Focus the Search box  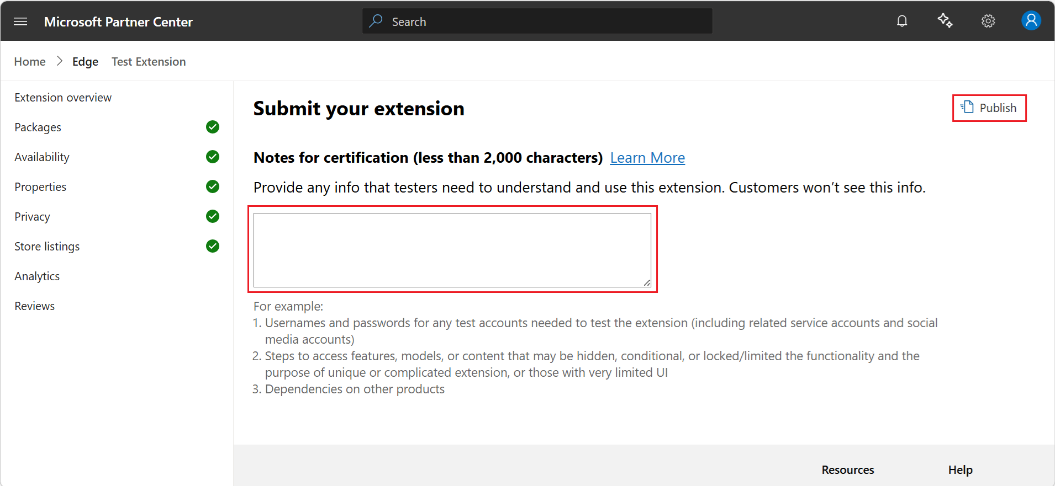point(537,21)
